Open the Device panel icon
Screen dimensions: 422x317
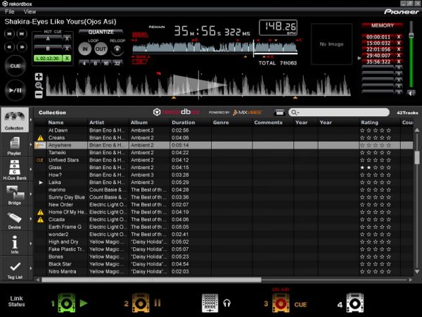click(15, 219)
